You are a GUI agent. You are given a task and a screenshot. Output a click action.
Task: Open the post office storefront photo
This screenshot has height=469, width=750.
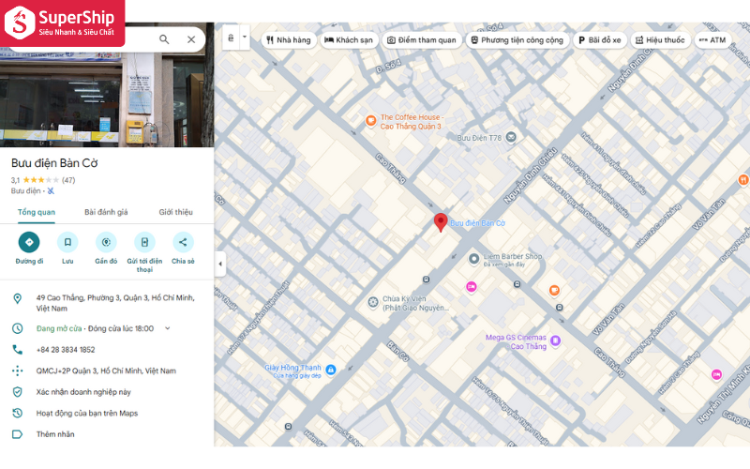click(x=107, y=98)
